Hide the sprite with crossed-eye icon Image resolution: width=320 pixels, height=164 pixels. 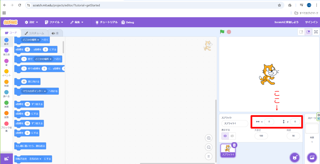click(x=232, y=136)
